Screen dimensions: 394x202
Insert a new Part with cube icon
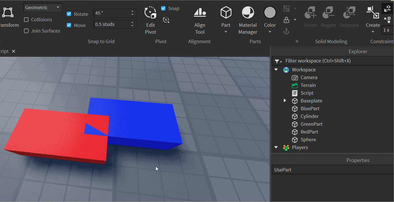[x=226, y=13]
